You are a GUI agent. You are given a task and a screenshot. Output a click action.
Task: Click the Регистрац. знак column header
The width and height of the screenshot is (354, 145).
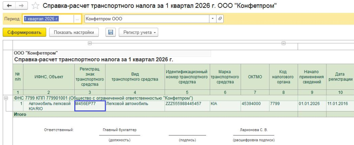pyautogui.click(x=90, y=77)
